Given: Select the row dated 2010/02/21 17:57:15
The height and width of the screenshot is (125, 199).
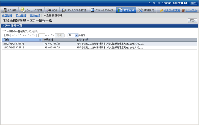Looking at the screenshot, I should pyautogui.click(x=99, y=44).
